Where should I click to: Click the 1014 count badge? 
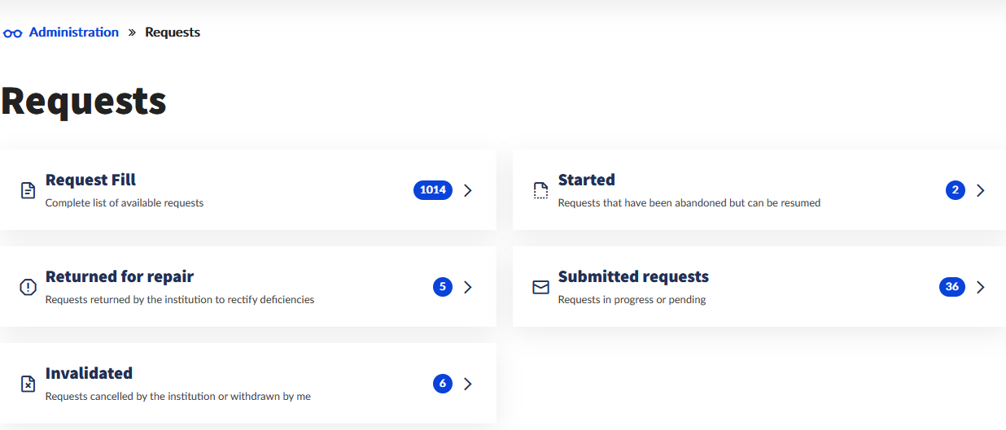click(432, 190)
